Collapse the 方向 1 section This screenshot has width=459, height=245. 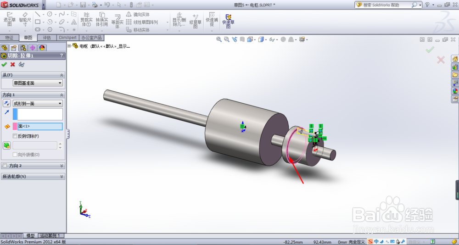tap(62, 95)
